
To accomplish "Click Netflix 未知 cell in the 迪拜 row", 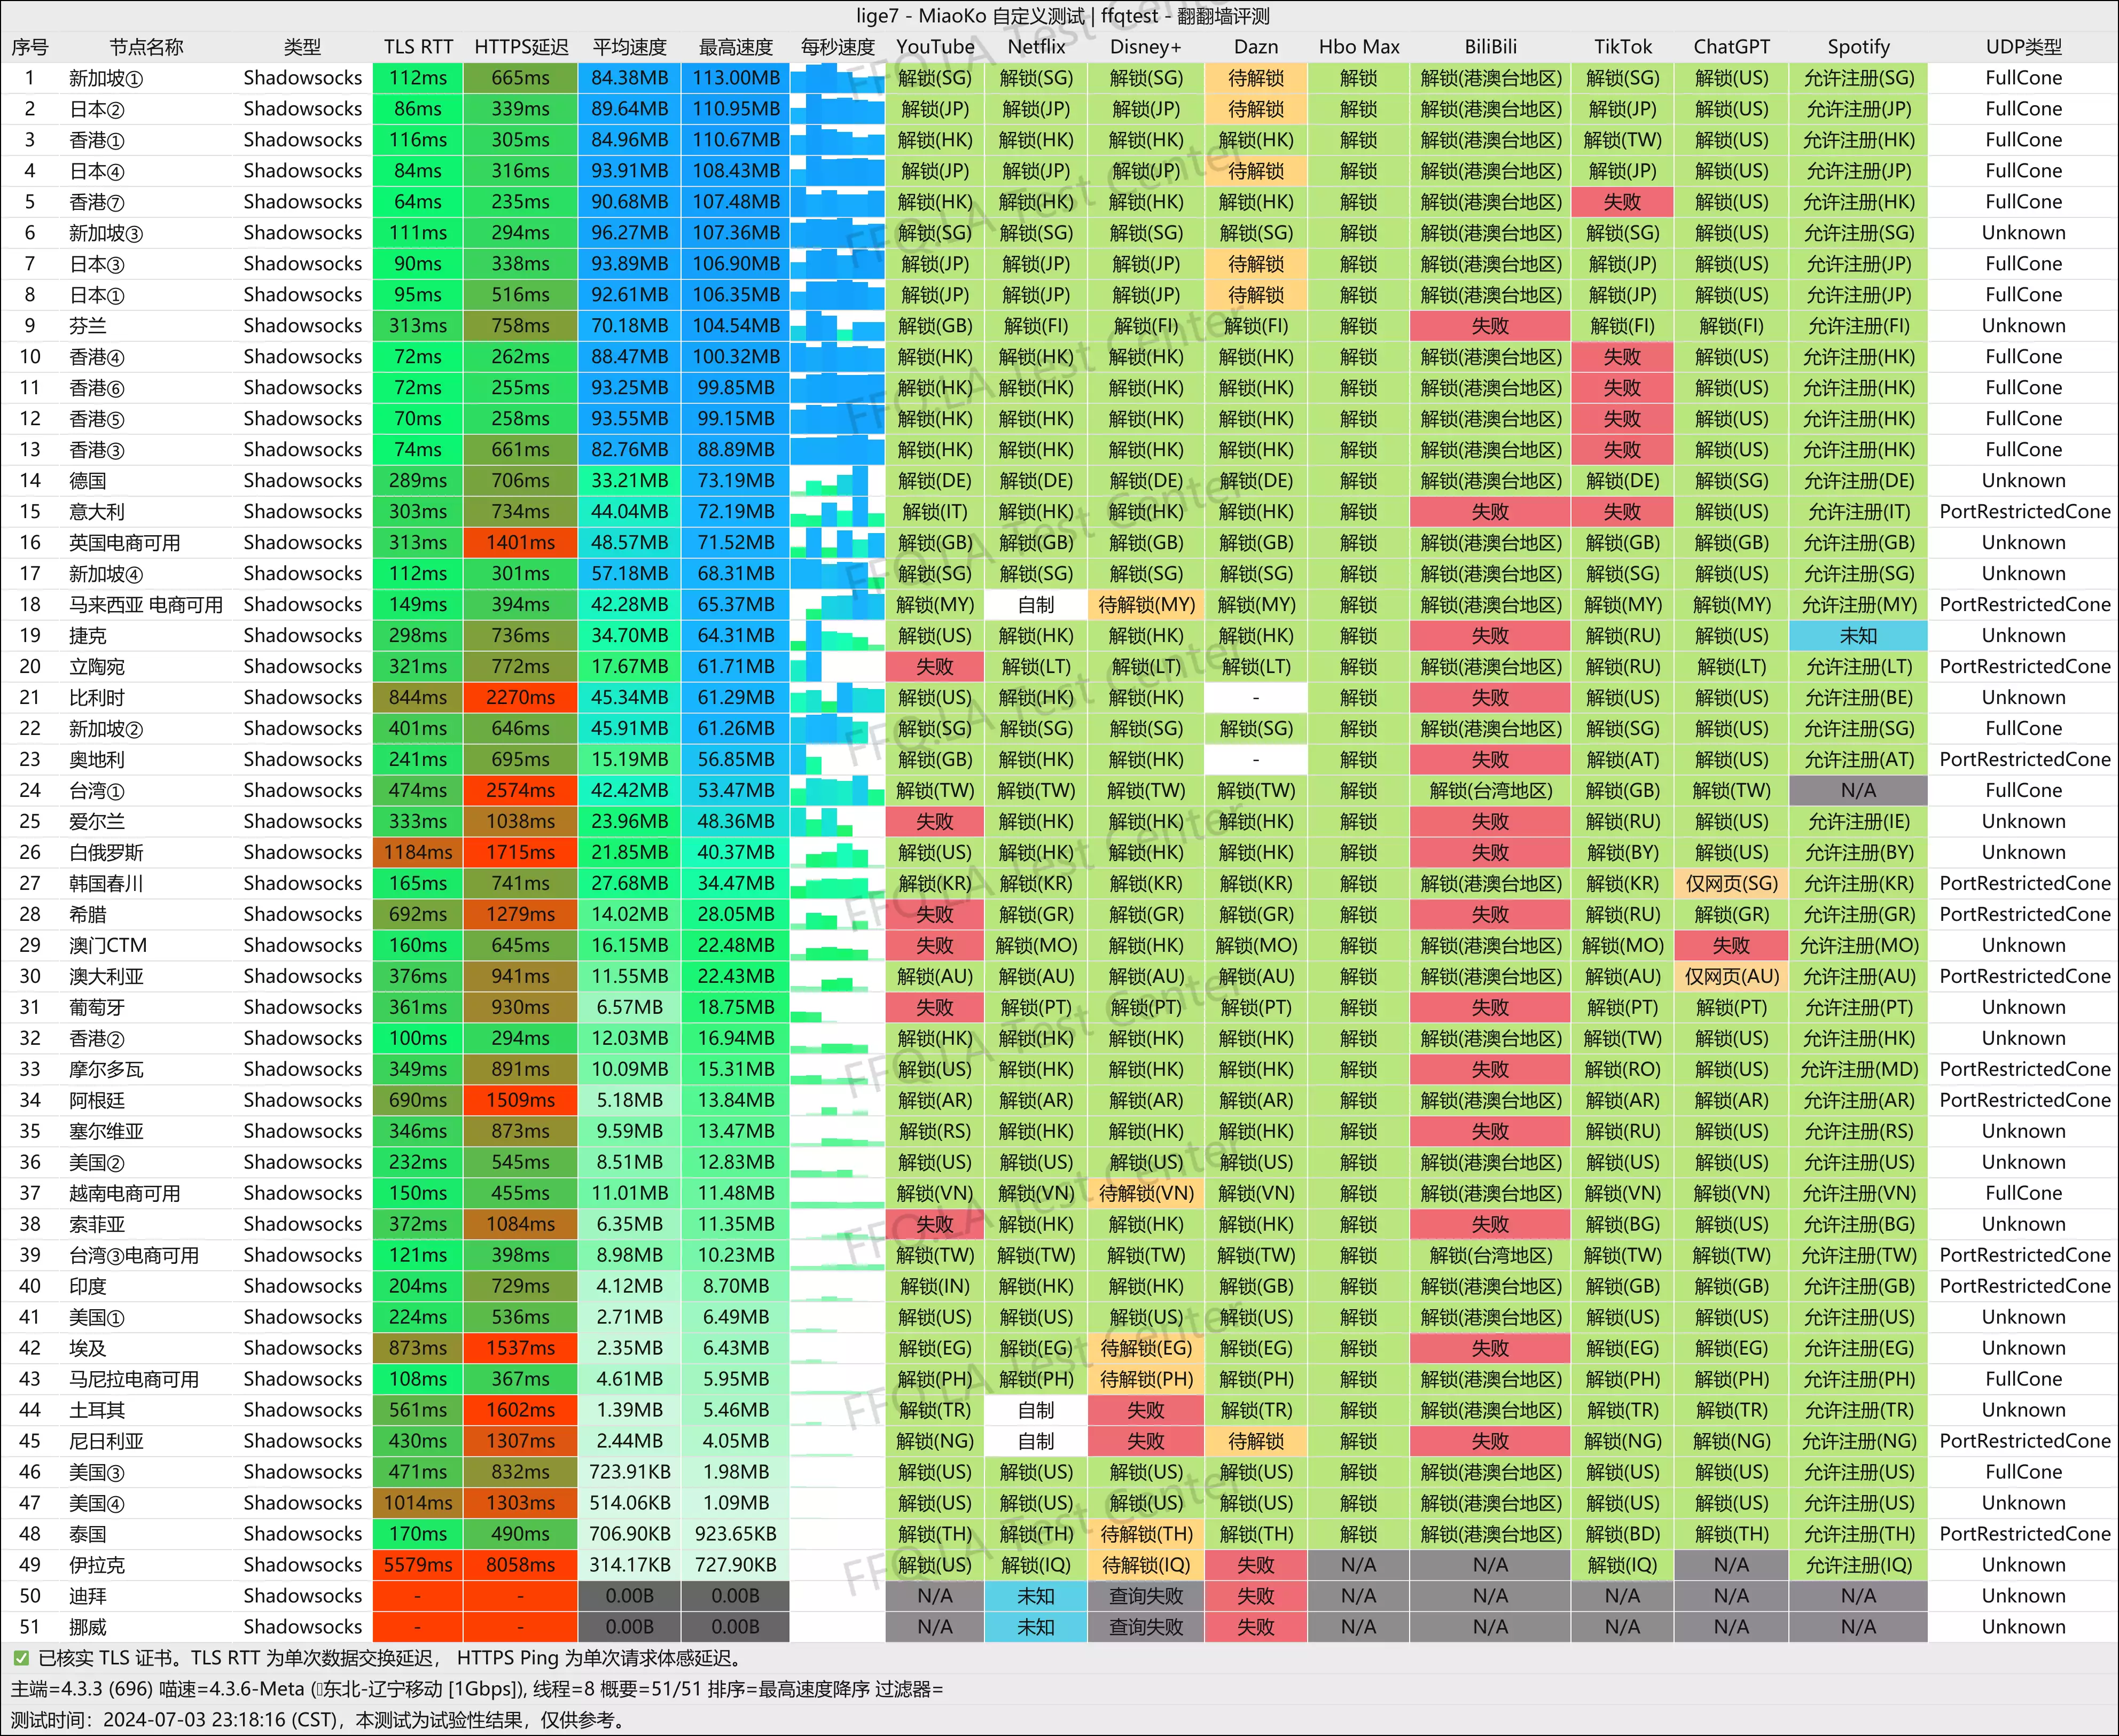I will pos(1036,1597).
